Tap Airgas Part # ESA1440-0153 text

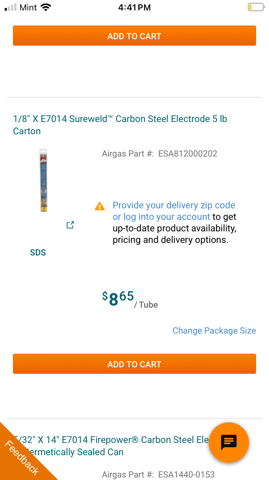[158, 475]
